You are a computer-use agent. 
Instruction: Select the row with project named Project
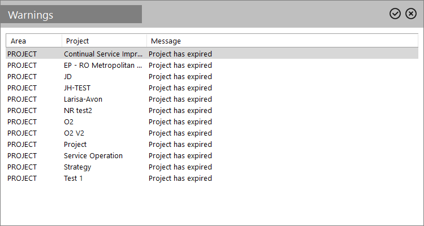click(x=212, y=145)
